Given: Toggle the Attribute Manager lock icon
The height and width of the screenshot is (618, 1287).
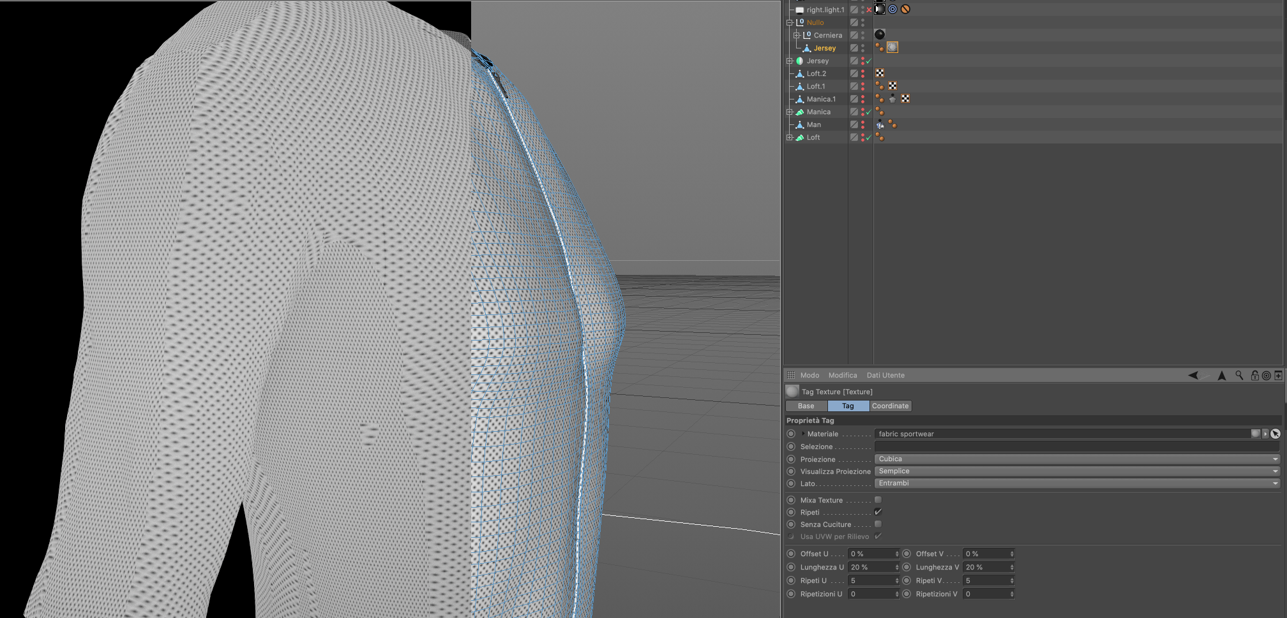Looking at the screenshot, I should pos(1255,376).
